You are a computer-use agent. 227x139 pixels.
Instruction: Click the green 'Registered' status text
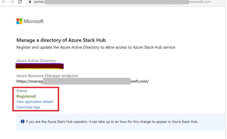point(26,96)
